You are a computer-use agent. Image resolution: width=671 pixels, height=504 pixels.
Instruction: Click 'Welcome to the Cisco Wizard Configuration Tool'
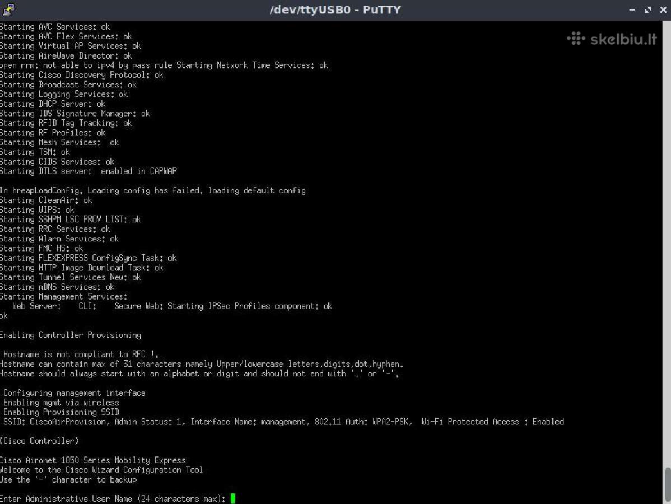click(101, 470)
